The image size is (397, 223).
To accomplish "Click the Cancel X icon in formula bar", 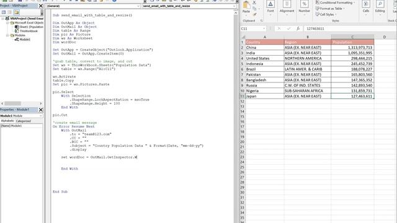I will [279, 28].
